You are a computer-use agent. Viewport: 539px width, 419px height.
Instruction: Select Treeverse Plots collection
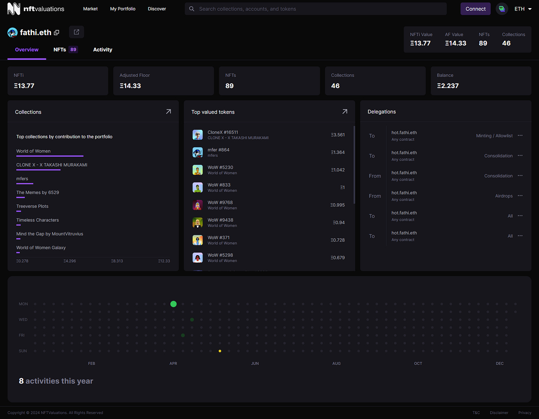32,206
